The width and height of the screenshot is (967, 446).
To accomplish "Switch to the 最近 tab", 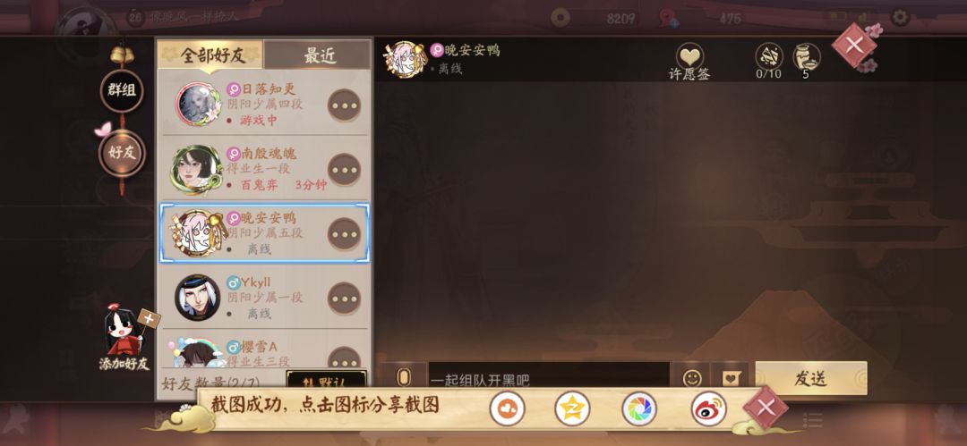I will click(318, 55).
